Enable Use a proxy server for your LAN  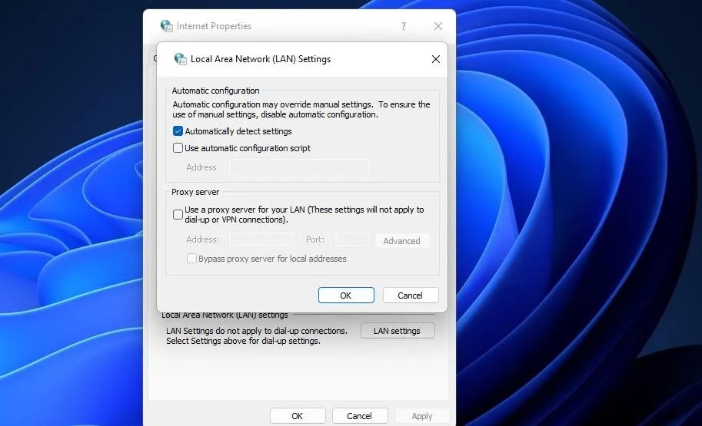click(178, 215)
